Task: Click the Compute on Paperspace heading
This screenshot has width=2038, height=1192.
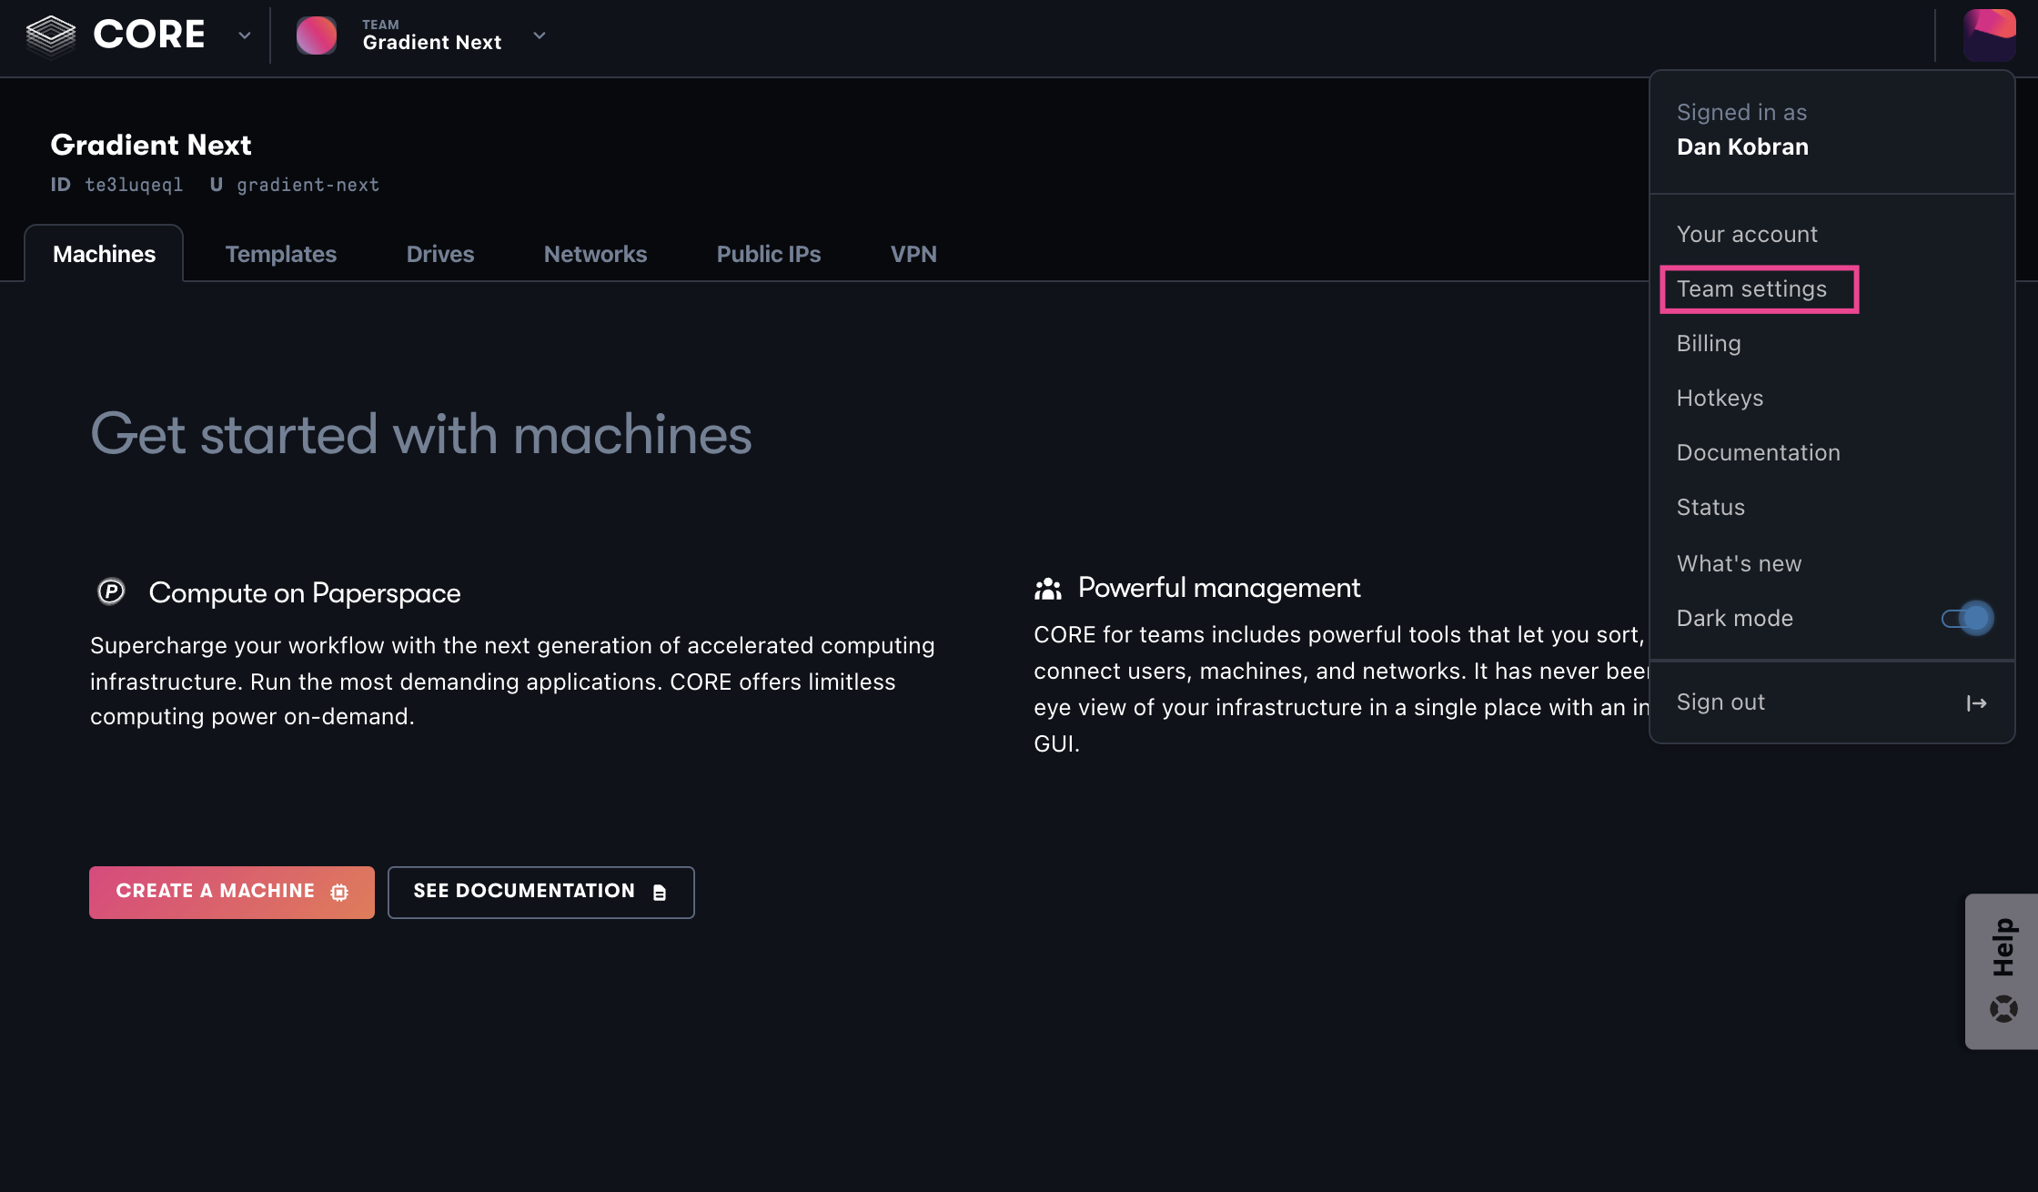Action: tap(305, 592)
